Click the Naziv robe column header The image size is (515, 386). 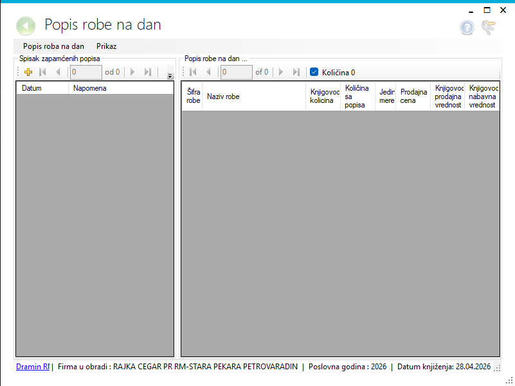[254, 96]
